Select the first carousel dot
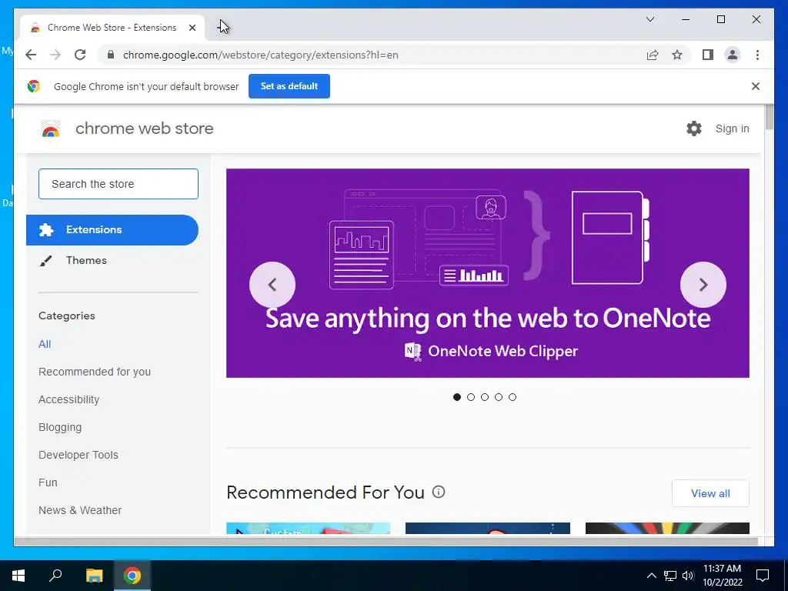Screen dimensions: 788x591 [x=457, y=397]
